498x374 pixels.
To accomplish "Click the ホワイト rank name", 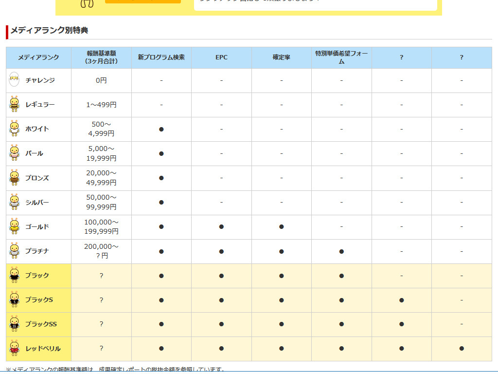I will (x=37, y=129).
